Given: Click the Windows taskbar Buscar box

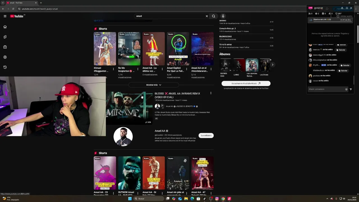Looking at the screenshot, I should tap(149, 199).
